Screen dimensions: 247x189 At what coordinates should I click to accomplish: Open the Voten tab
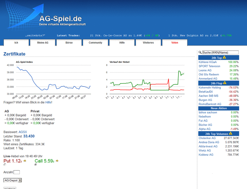click(x=174, y=43)
